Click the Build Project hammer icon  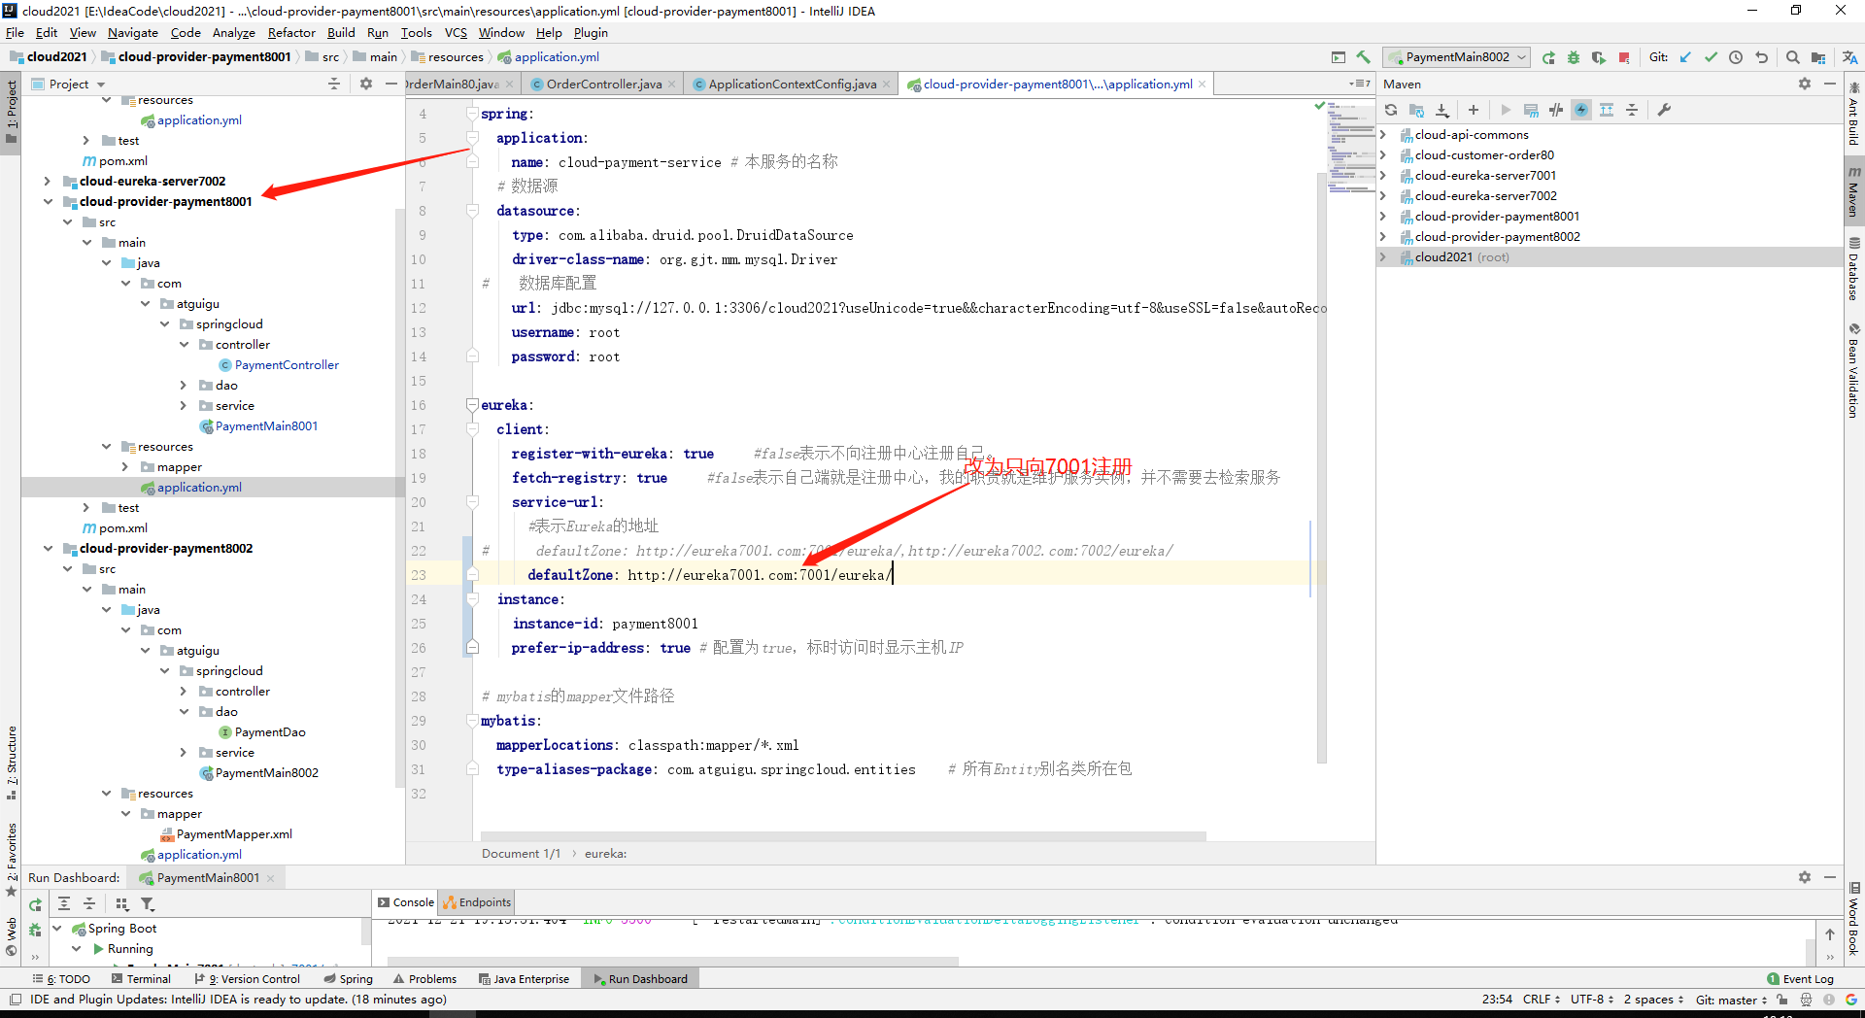[1364, 57]
